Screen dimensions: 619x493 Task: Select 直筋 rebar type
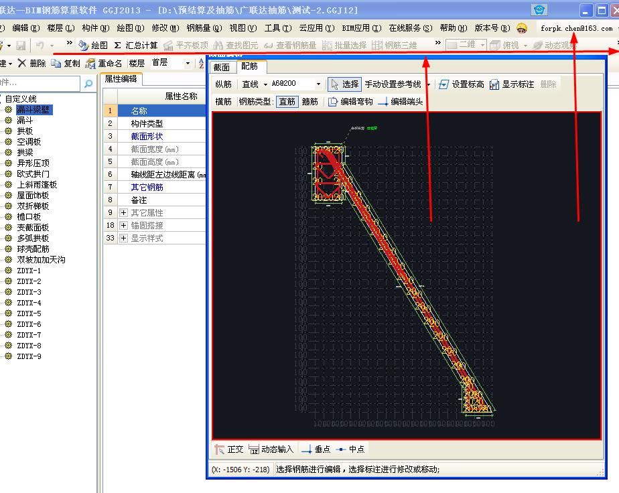click(x=287, y=102)
